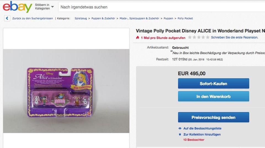Click the search field Nach irgendetwas suchen
This screenshot has height=148, width=265.
point(160,7)
